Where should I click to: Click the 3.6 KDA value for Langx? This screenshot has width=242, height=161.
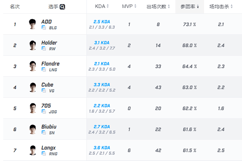102,147
